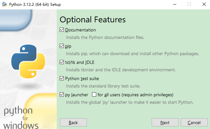This screenshot has width=210, height=129.
Task: Click the 'python for windows' logo text
Action: click(x=21, y=117)
